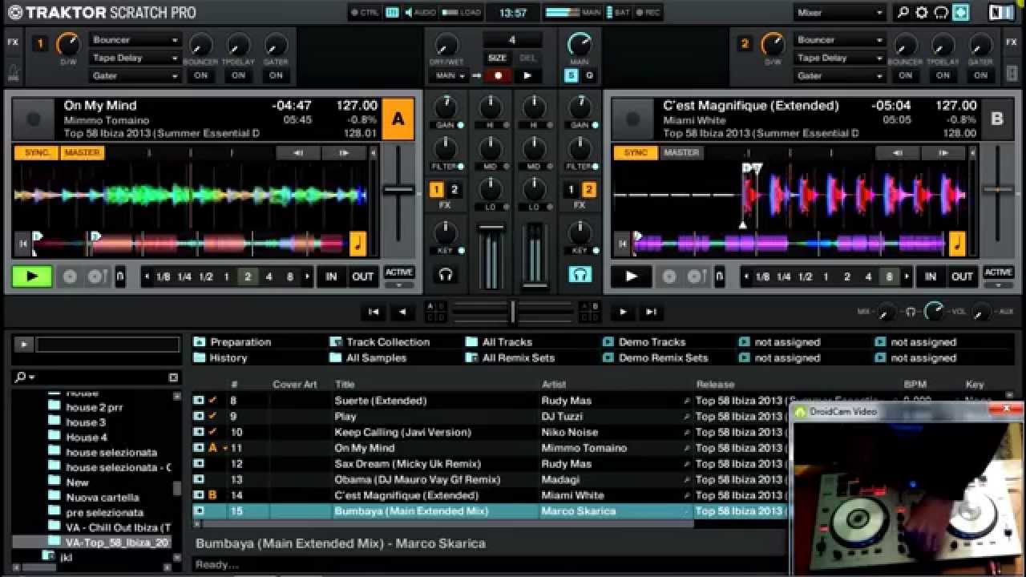Click keylock note icon on deck A
This screenshot has width=1026, height=577.
357,243
